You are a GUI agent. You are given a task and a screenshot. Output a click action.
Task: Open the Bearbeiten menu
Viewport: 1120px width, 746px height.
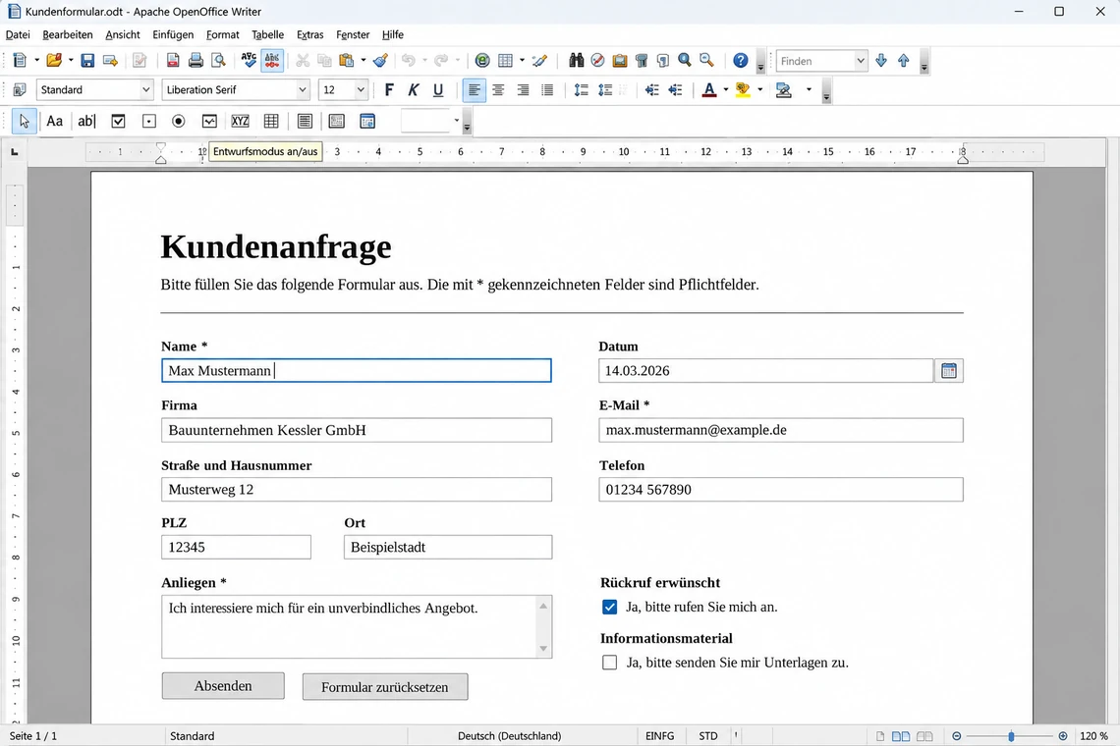[67, 34]
